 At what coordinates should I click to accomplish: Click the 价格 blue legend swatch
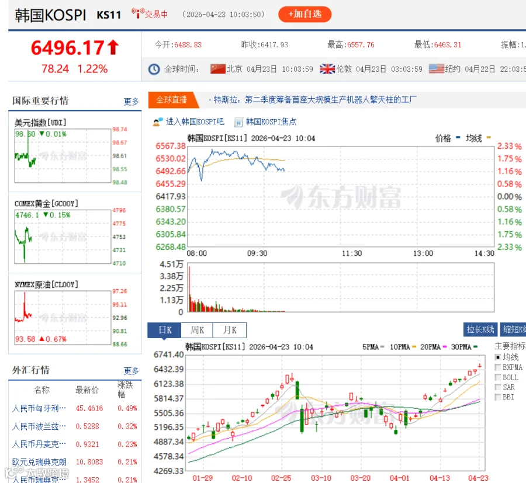coord(458,137)
